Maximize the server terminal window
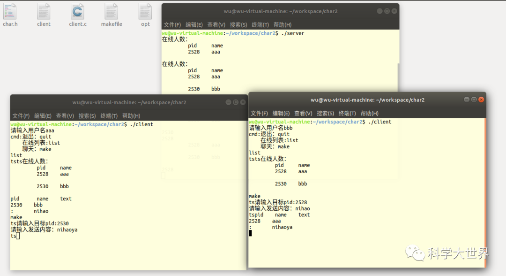Viewport: 506px width, 276px height. click(x=387, y=11)
